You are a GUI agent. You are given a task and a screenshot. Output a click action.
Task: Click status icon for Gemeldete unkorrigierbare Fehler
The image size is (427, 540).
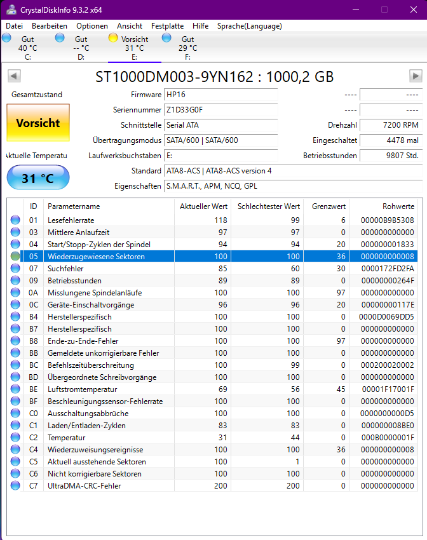[15, 353]
